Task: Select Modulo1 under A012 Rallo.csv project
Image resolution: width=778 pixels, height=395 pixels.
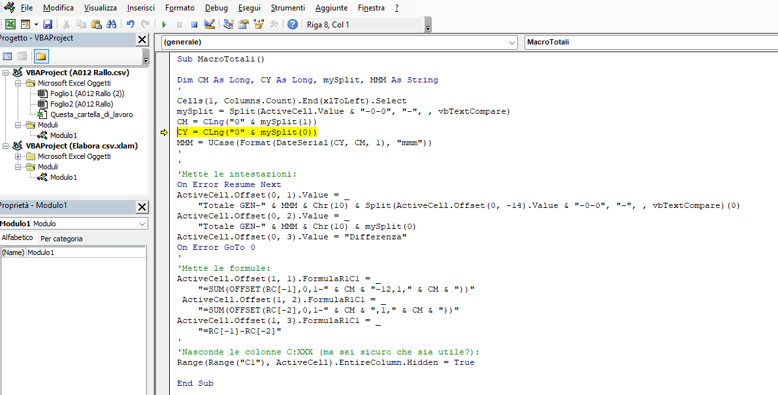Action: pyautogui.click(x=63, y=135)
